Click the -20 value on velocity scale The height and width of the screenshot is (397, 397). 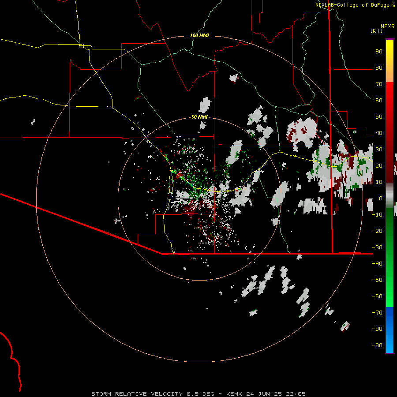click(377, 231)
